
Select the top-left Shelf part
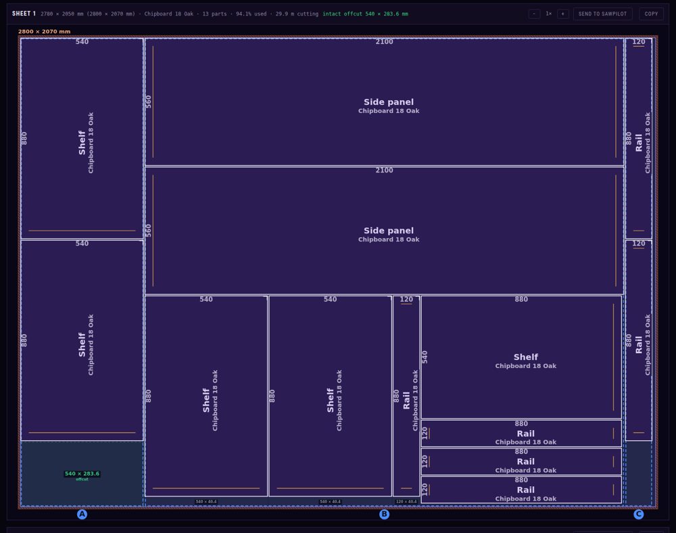coord(82,138)
